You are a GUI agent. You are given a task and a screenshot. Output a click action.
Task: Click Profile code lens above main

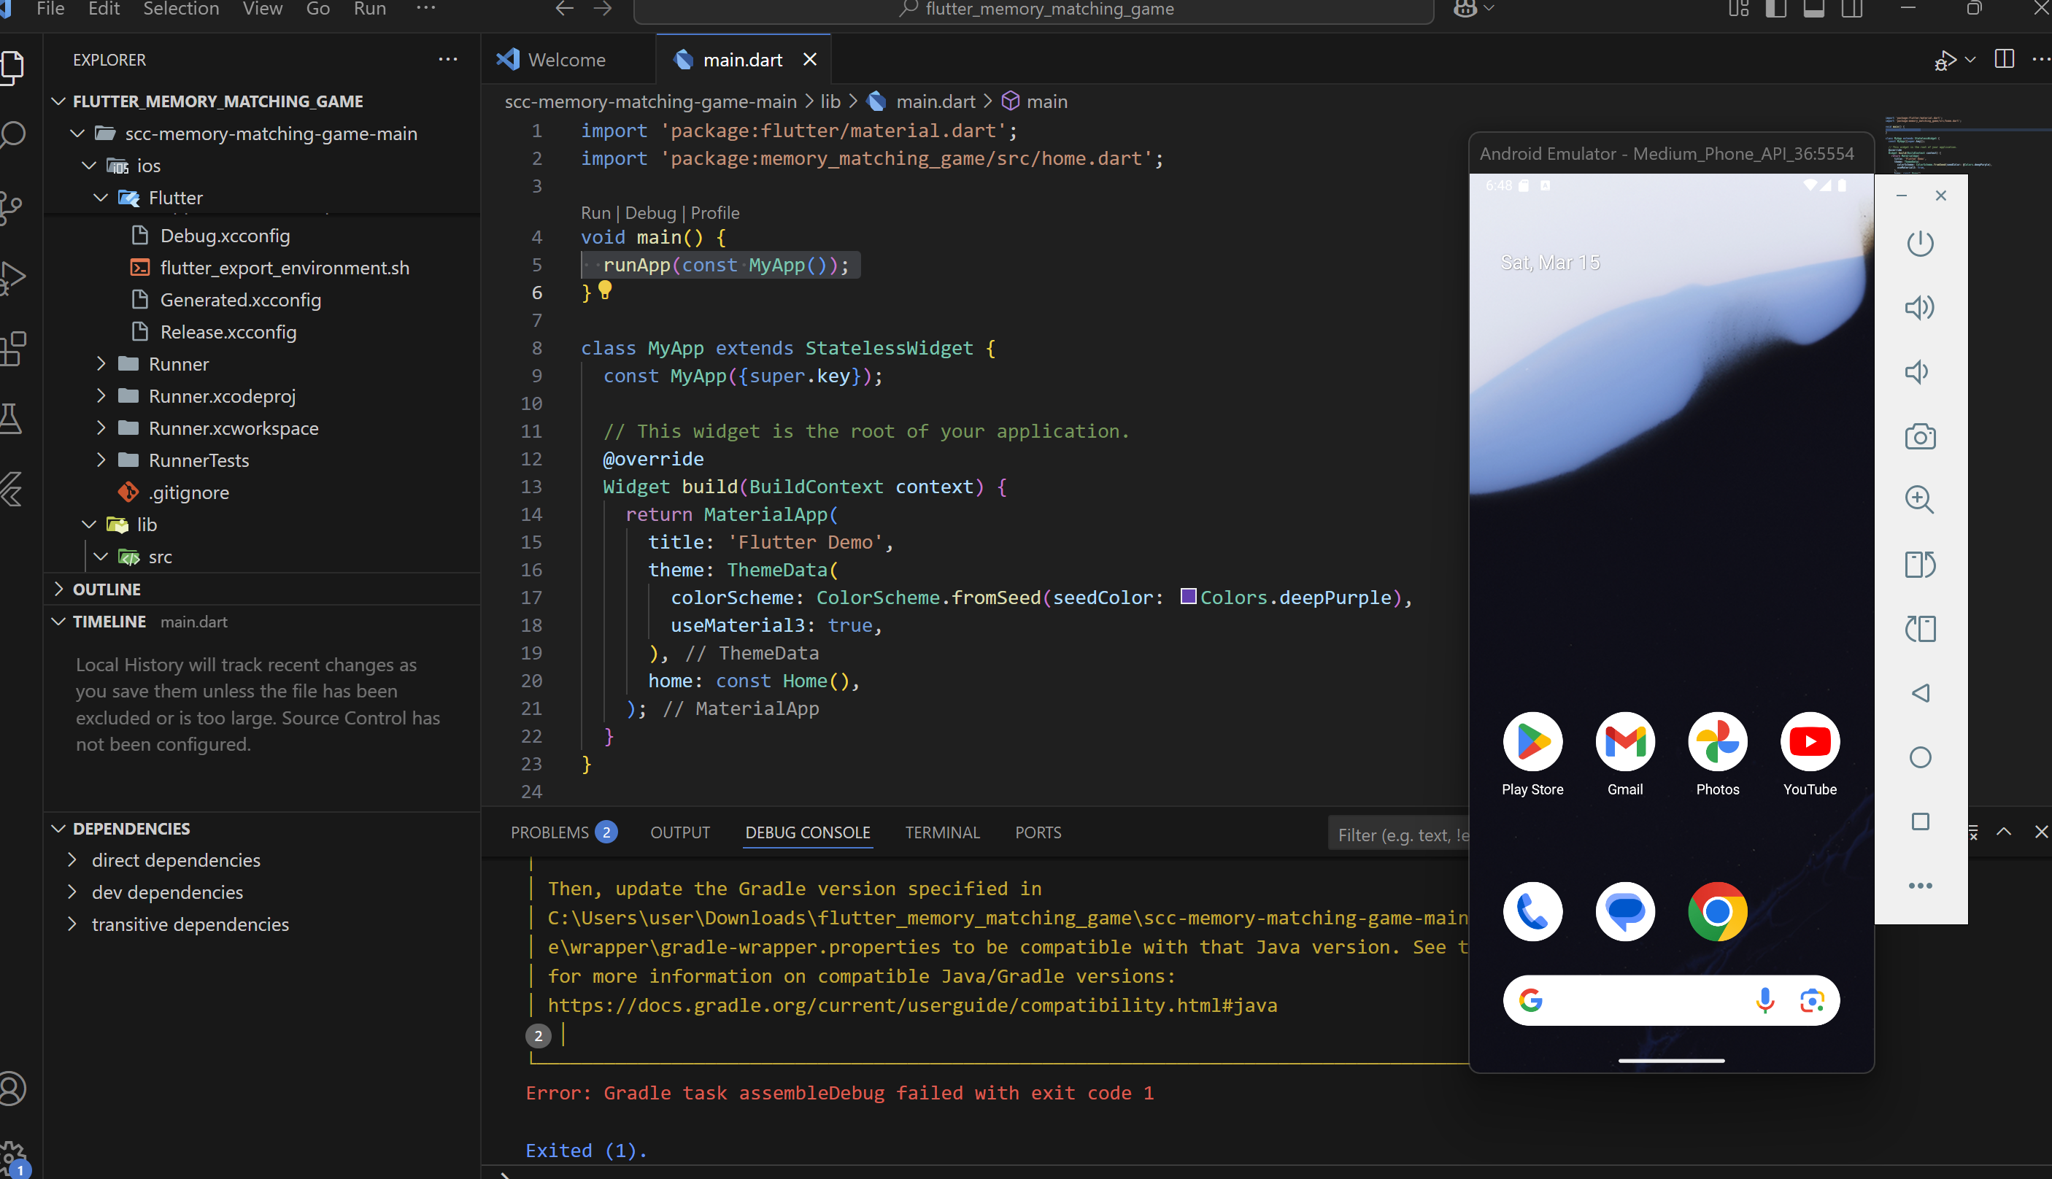(x=714, y=213)
